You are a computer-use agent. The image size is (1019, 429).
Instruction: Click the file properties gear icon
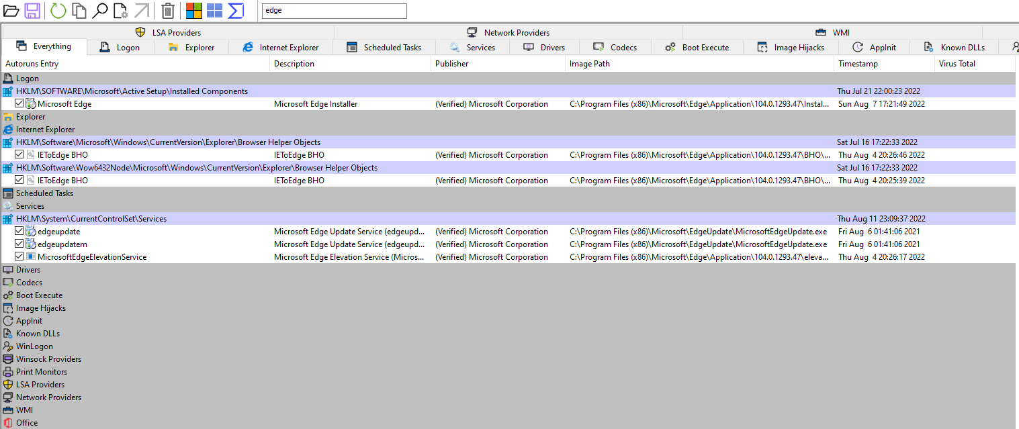(121, 11)
